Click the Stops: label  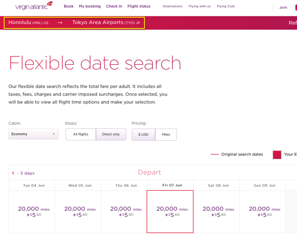[x=71, y=123]
